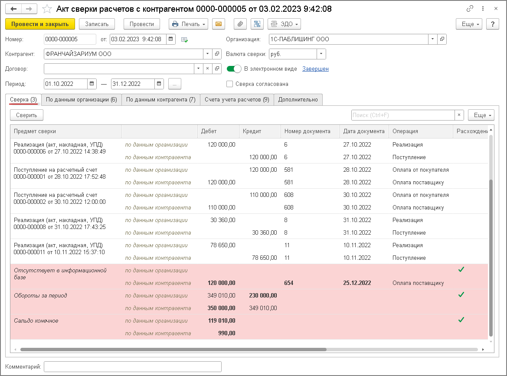Viewport: 507px width, 376px height.
Task: Open the Контрагент record with open icon
Action: (x=217, y=54)
